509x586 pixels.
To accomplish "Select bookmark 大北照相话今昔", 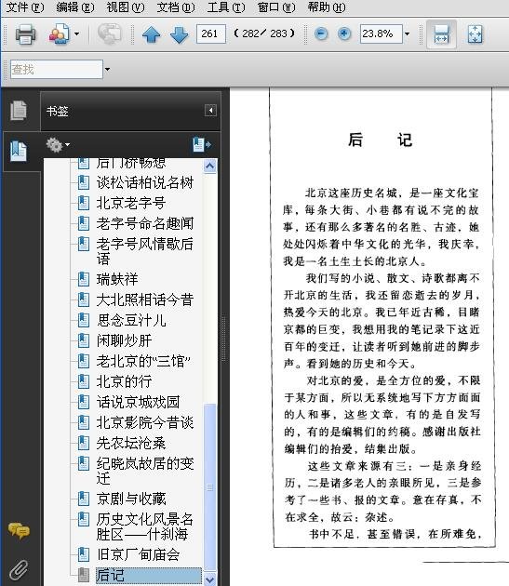I will tap(145, 300).
